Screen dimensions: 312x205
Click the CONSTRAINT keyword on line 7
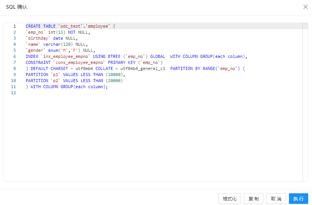pos(38,62)
